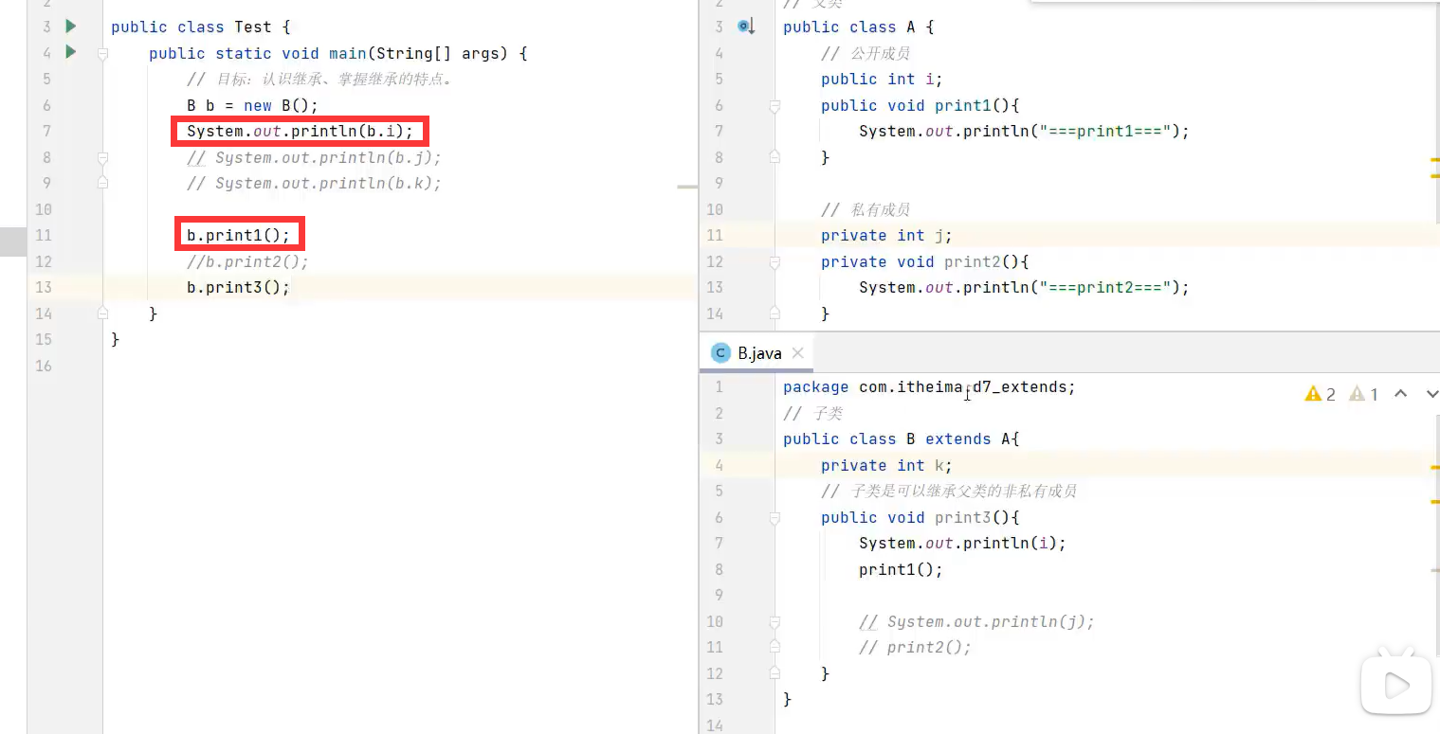The width and height of the screenshot is (1440, 734).
Task: Click the 'b.print1();' call
Action: [x=238, y=235]
